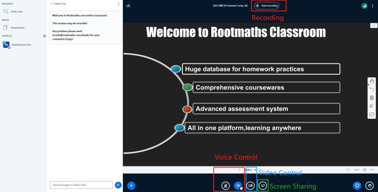Select user Daniel Deaconu in the users list
378x192 pixels.
click(x=17, y=44)
